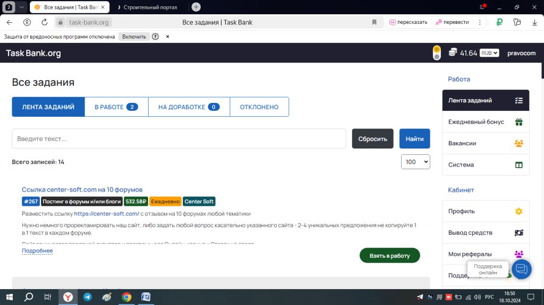
Task: Open task Ссылка center-soft.com на 10 форумов
Action: pyautogui.click(x=82, y=189)
